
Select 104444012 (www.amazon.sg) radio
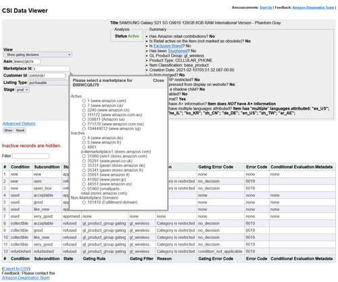[x=84, y=128]
